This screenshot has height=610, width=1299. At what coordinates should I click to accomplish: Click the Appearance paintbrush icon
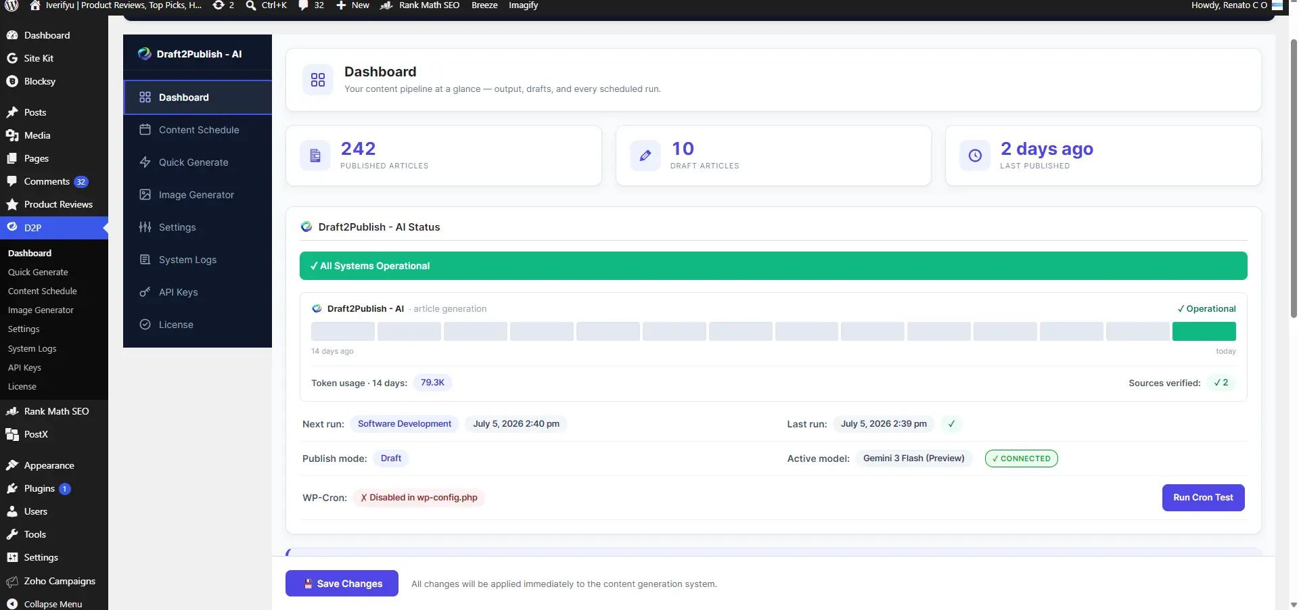(12, 465)
